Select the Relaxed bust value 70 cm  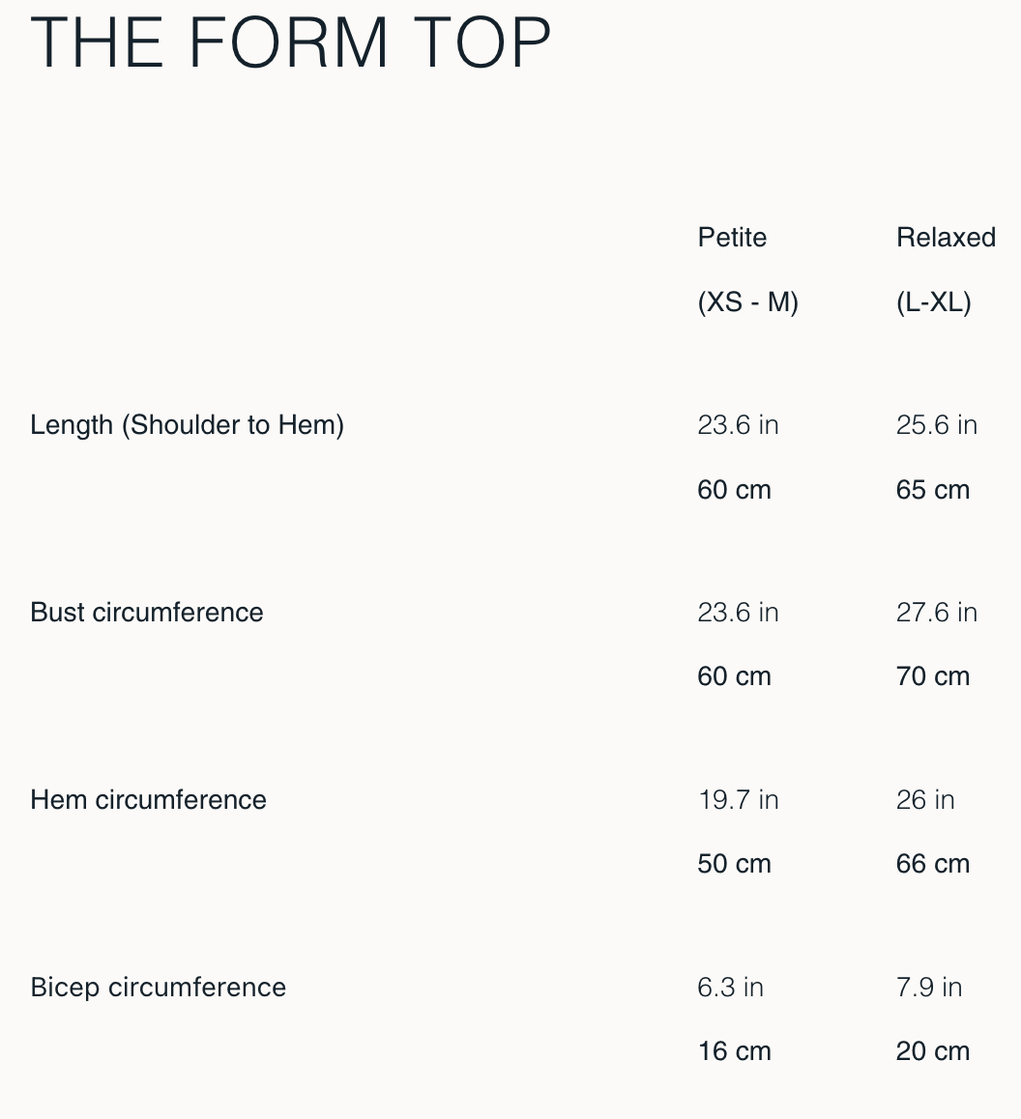tap(932, 676)
